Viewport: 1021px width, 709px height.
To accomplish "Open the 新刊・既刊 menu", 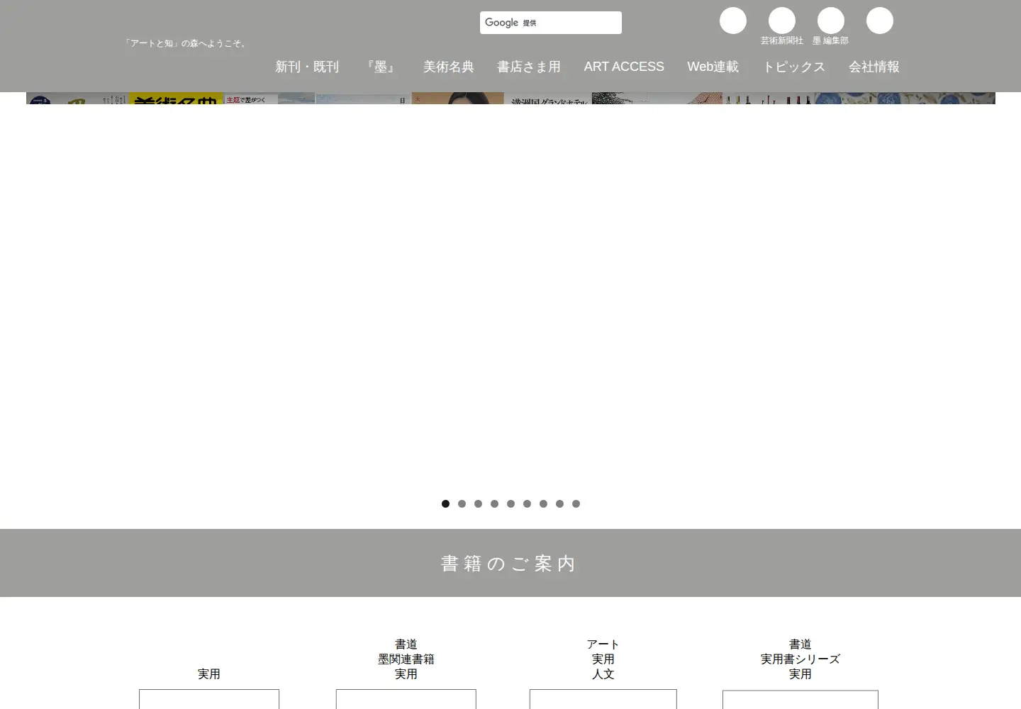I will coord(307,67).
